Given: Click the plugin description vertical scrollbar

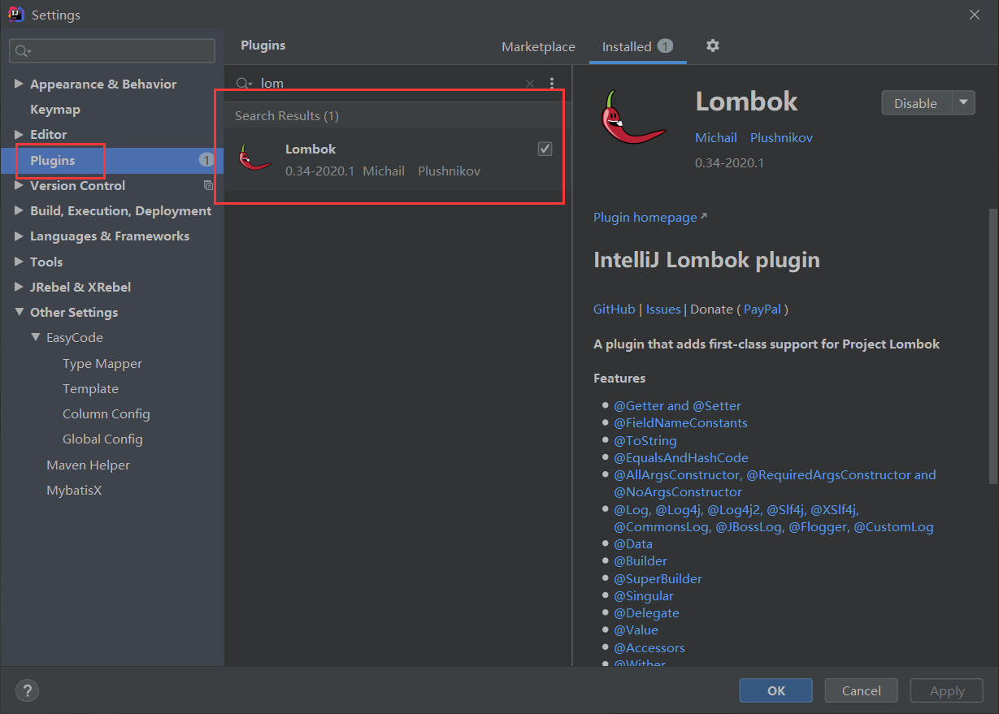Looking at the screenshot, I should [x=992, y=345].
